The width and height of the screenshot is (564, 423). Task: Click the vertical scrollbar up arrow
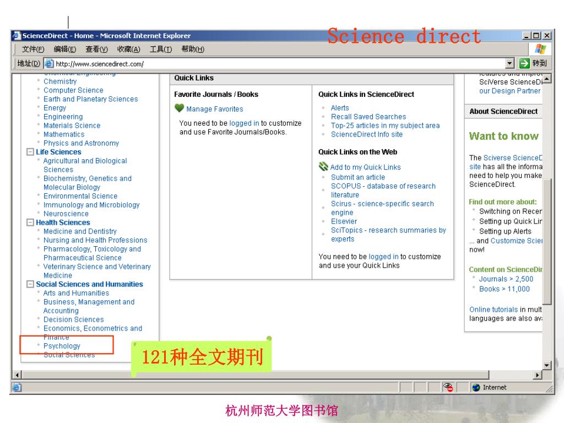click(x=547, y=78)
